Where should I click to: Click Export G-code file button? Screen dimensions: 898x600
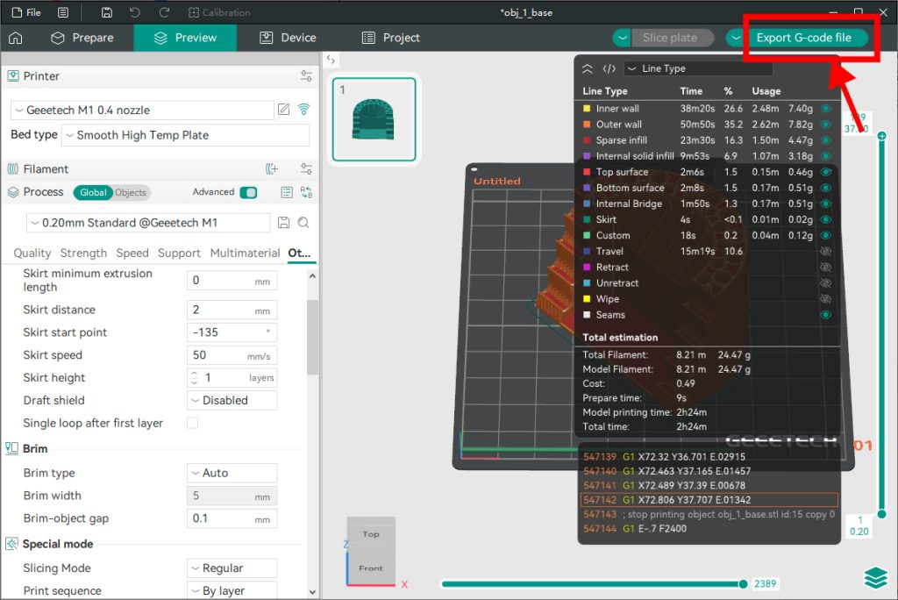[803, 38]
